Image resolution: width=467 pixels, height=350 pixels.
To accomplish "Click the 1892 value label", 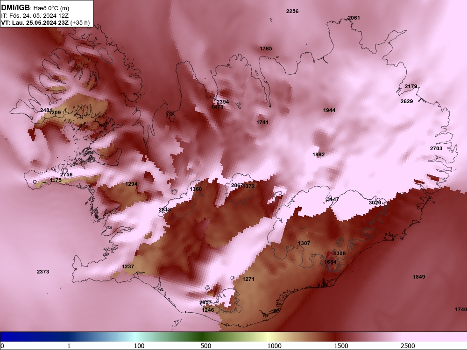I will click(x=318, y=154).
